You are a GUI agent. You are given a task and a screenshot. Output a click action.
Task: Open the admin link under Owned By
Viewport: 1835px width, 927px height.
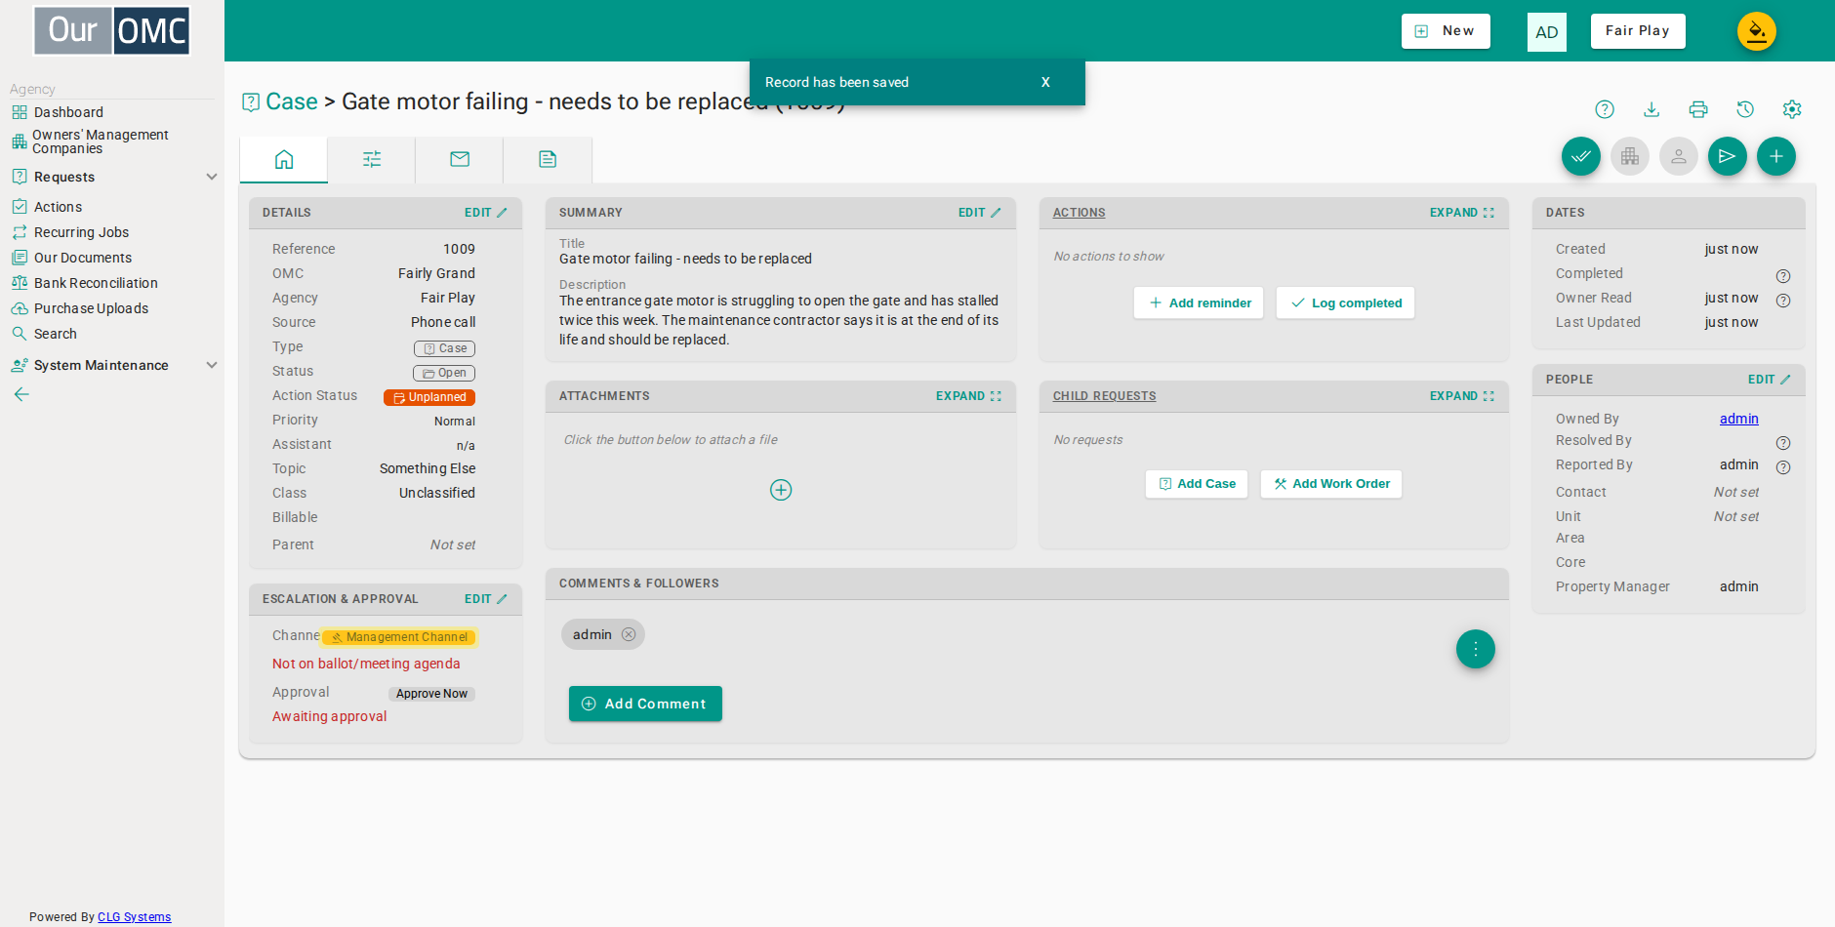tap(1738, 419)
